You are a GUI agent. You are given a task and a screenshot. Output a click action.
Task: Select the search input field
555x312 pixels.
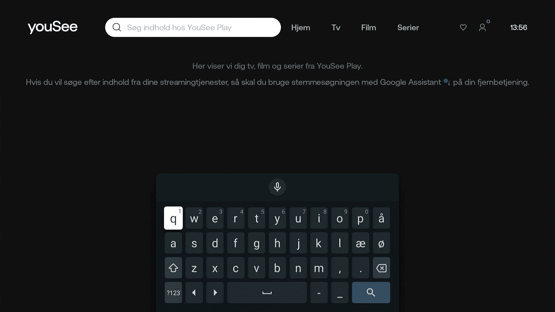(193, 27)
